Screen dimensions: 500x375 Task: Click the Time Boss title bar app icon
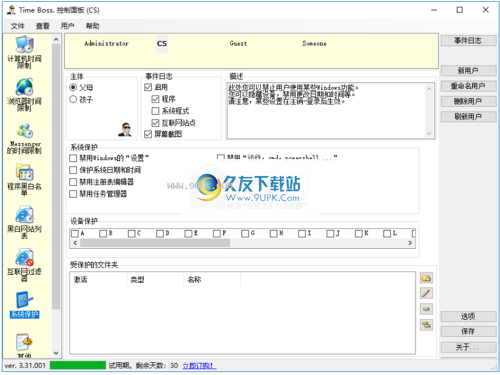pos(11,10)
